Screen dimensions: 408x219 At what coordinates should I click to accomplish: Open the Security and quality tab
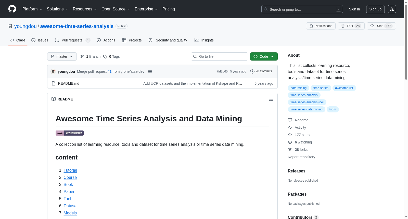[168, 40]
